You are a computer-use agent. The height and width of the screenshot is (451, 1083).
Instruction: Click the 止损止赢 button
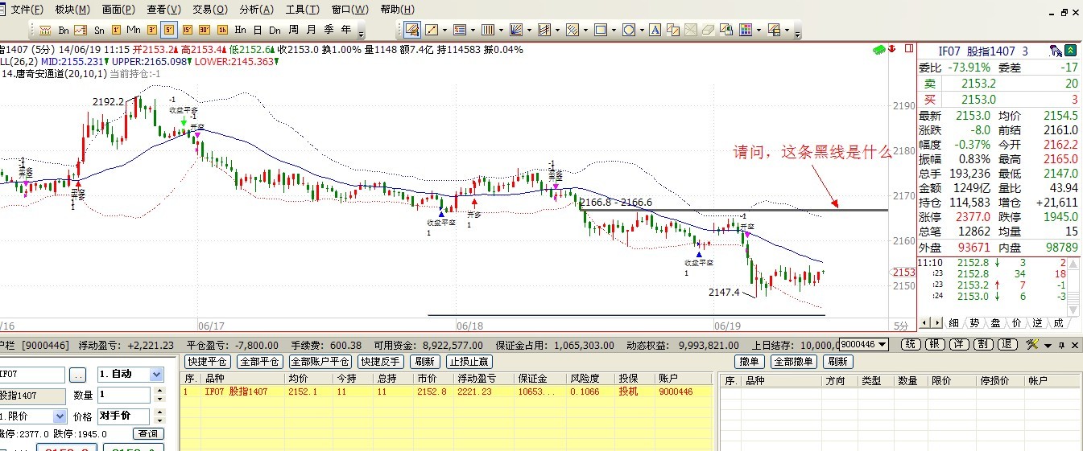pyautogui.click(x=469, y=362)
